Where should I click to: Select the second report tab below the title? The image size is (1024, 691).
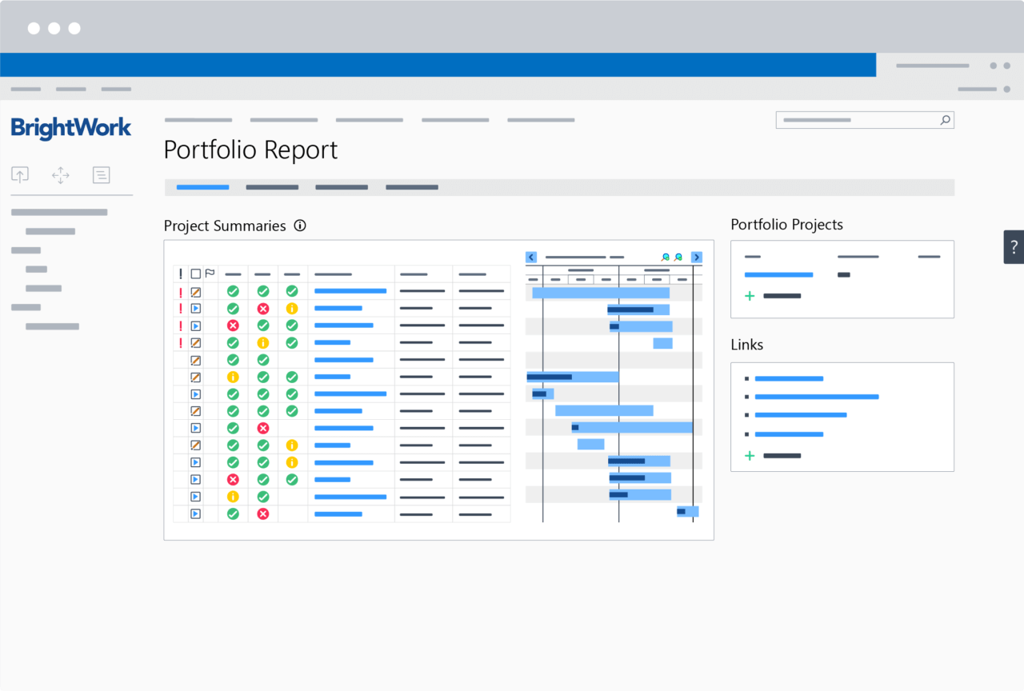click(x=272, y=187)
